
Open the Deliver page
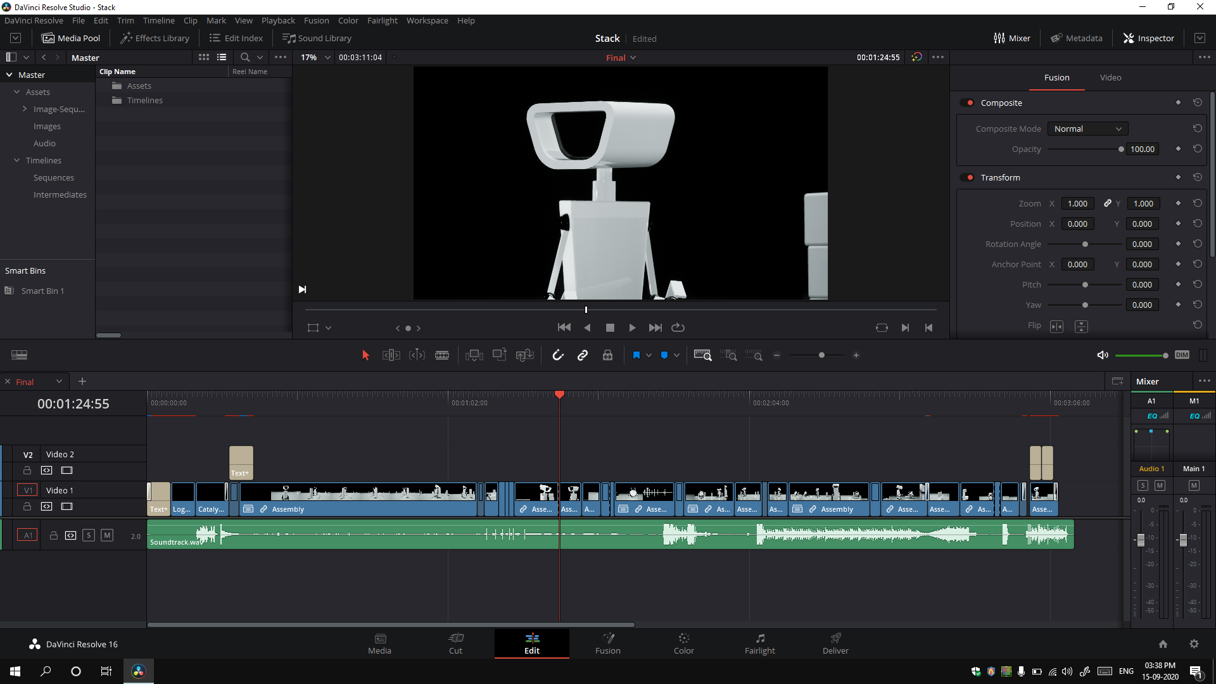point(835,643)
